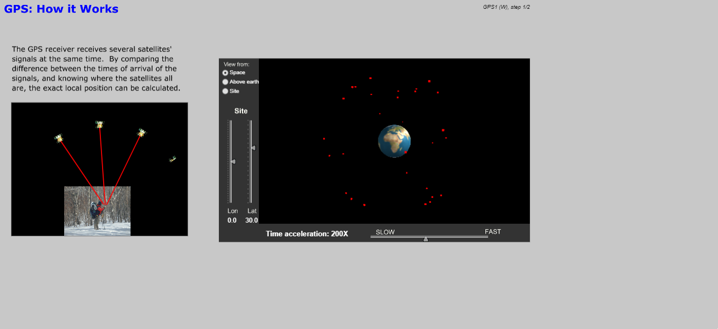Screen dimensions: 718x329
Task: Switch view to "Above earth"
Action: point(225,82)
